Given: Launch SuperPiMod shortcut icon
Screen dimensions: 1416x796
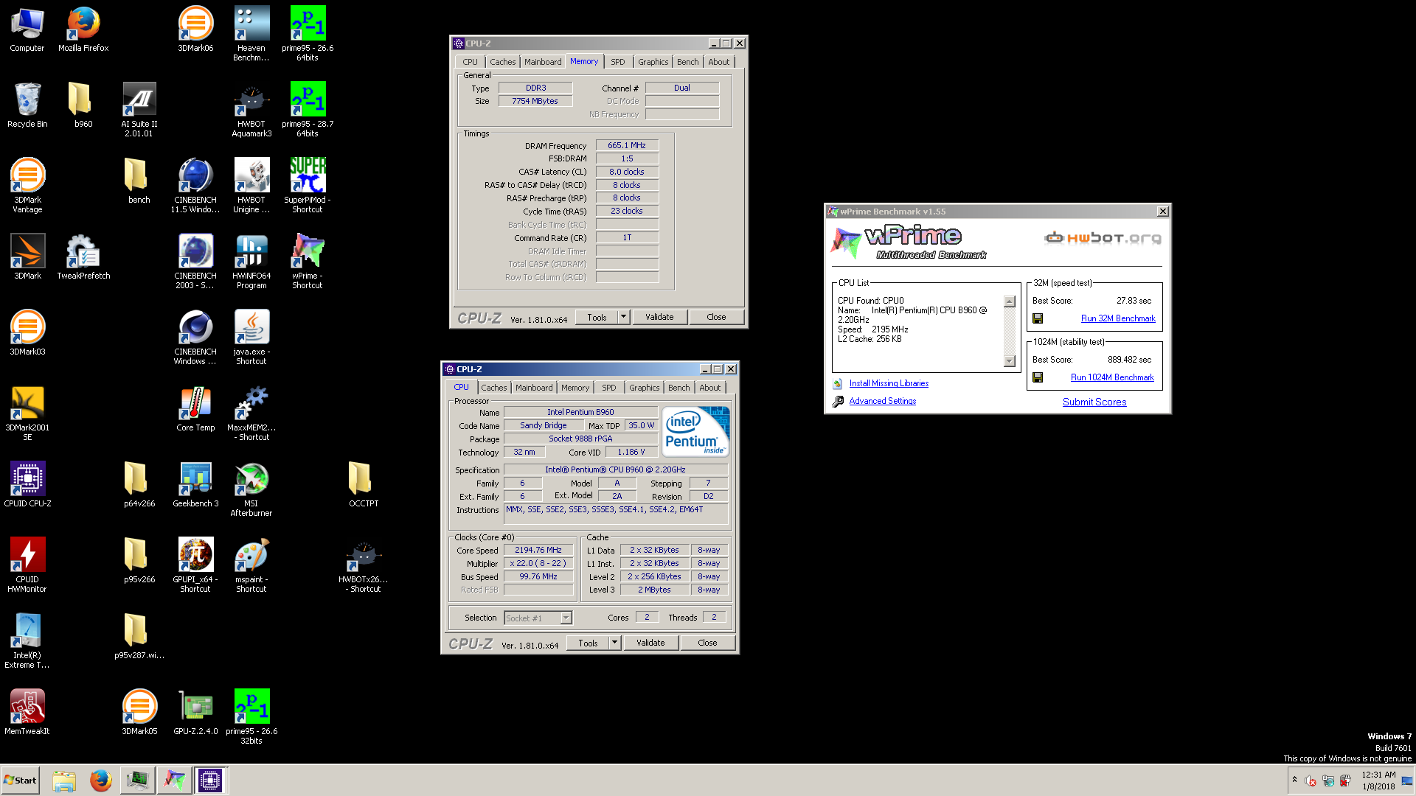Looking at the screenshot, I should tap(308, 185).
